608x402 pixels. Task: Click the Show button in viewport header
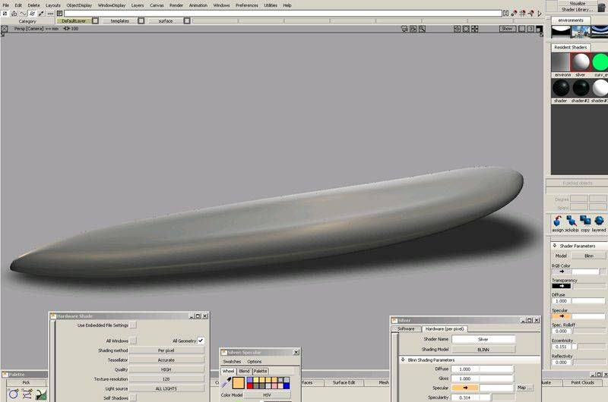coord(507,28)
